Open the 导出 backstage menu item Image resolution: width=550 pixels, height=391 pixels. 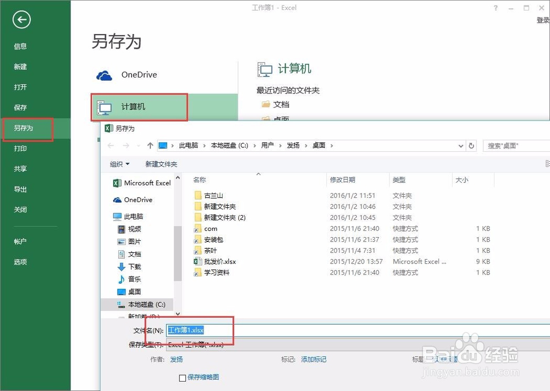tap(20, 189)
